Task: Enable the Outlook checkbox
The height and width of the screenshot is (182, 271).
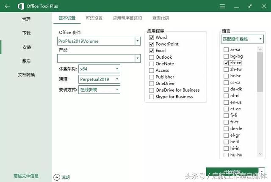Action: (152, 57)
